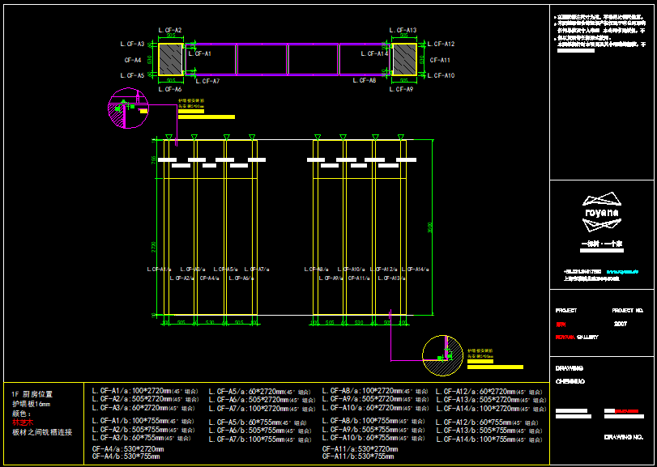Click the DRAWING NO. label
Image resolution: width=657 pixels, height=467 pixels.
pos(625,437)
